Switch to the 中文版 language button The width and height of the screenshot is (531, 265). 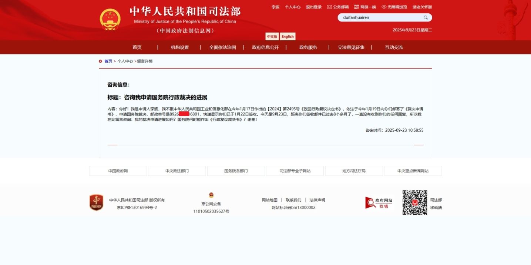point(272,37)
